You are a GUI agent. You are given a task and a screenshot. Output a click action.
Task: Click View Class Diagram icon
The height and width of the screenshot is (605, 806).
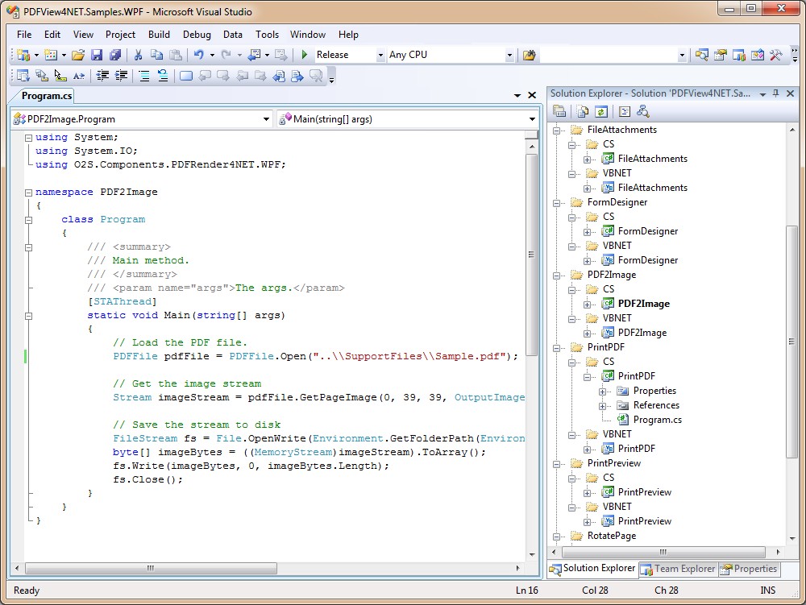pos(642,112)
